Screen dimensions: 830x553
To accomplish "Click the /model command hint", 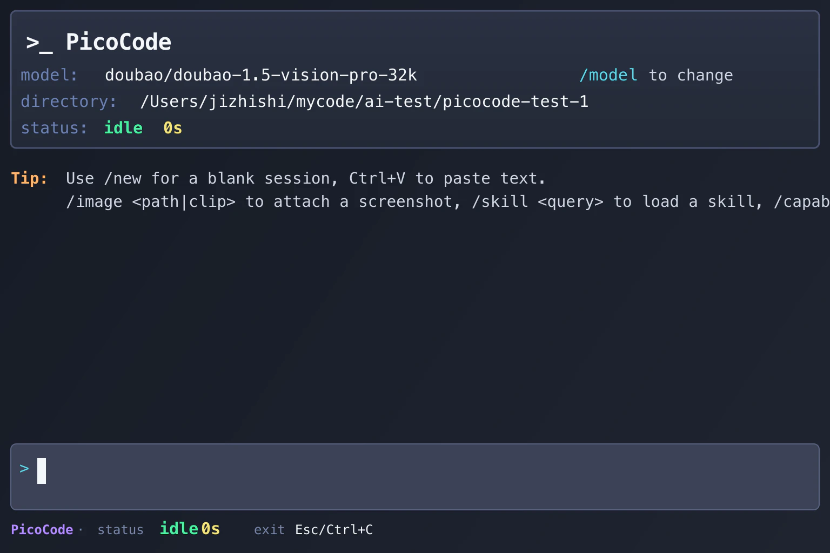I will point(608,75).
